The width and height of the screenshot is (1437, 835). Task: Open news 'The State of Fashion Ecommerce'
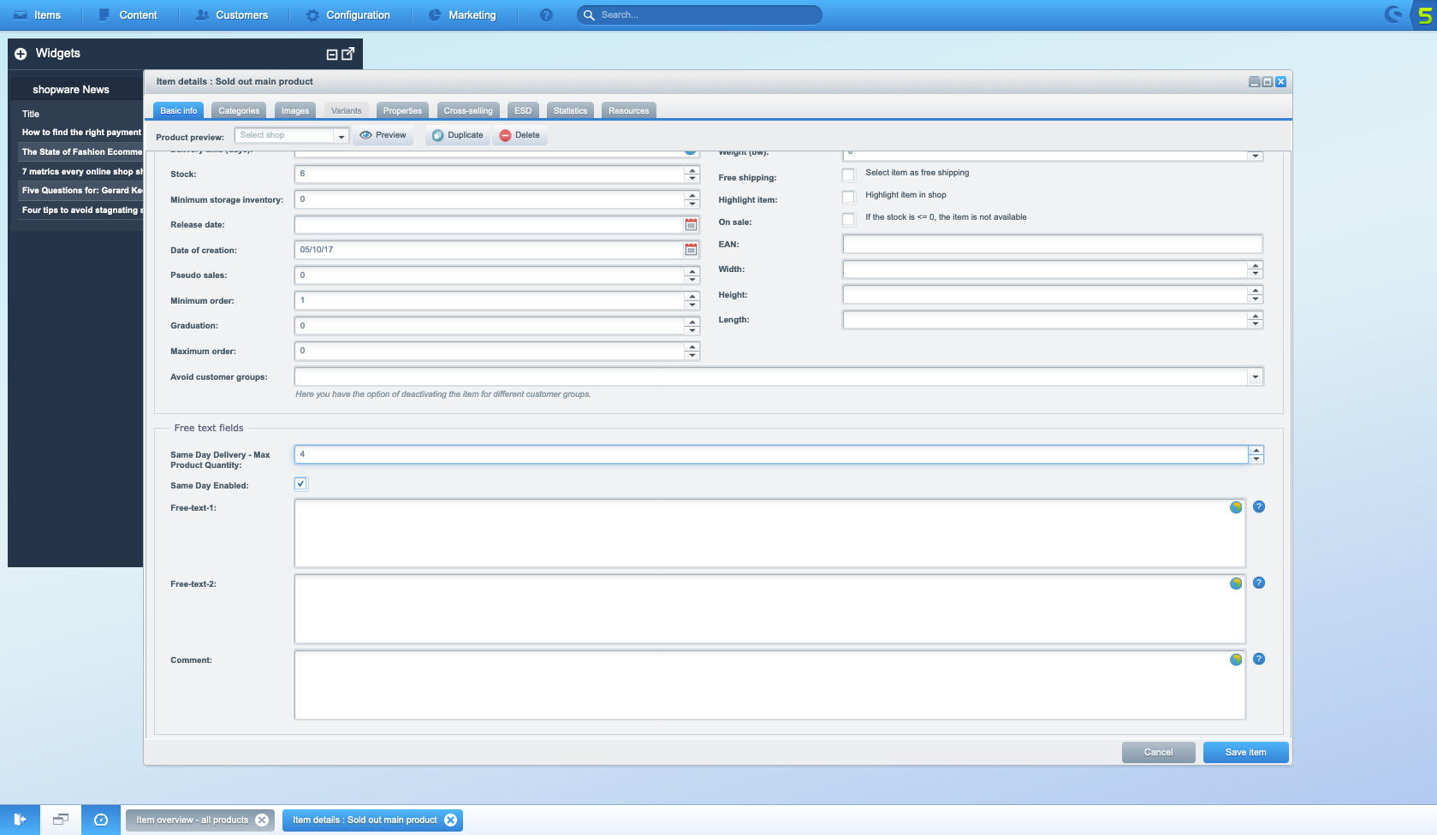click(x=81, y=152)
